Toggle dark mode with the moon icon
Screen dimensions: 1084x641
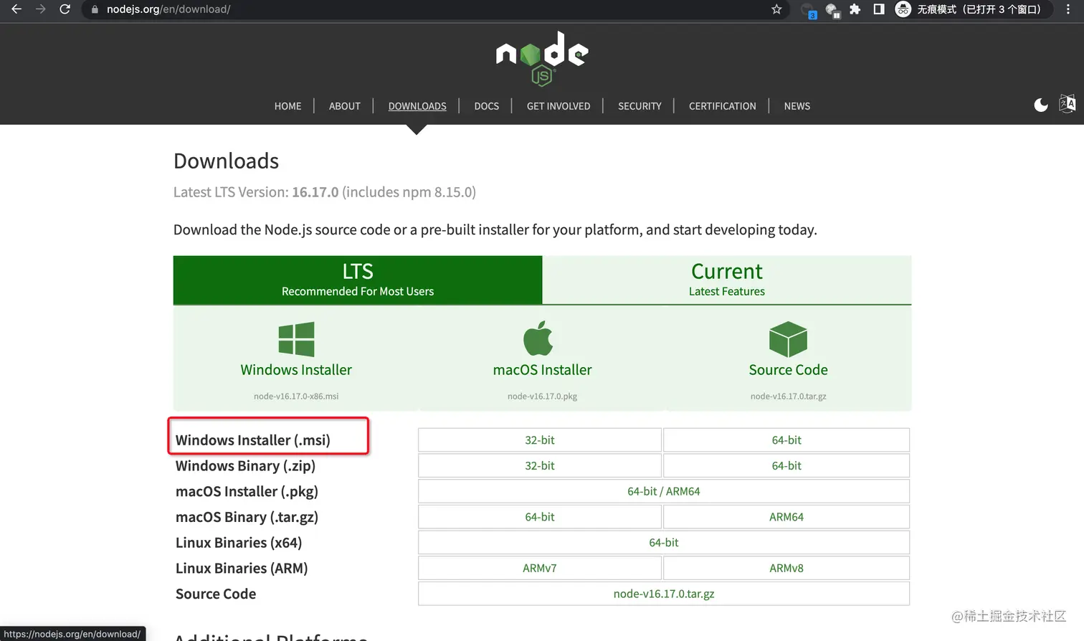(x=1041, y=105)
